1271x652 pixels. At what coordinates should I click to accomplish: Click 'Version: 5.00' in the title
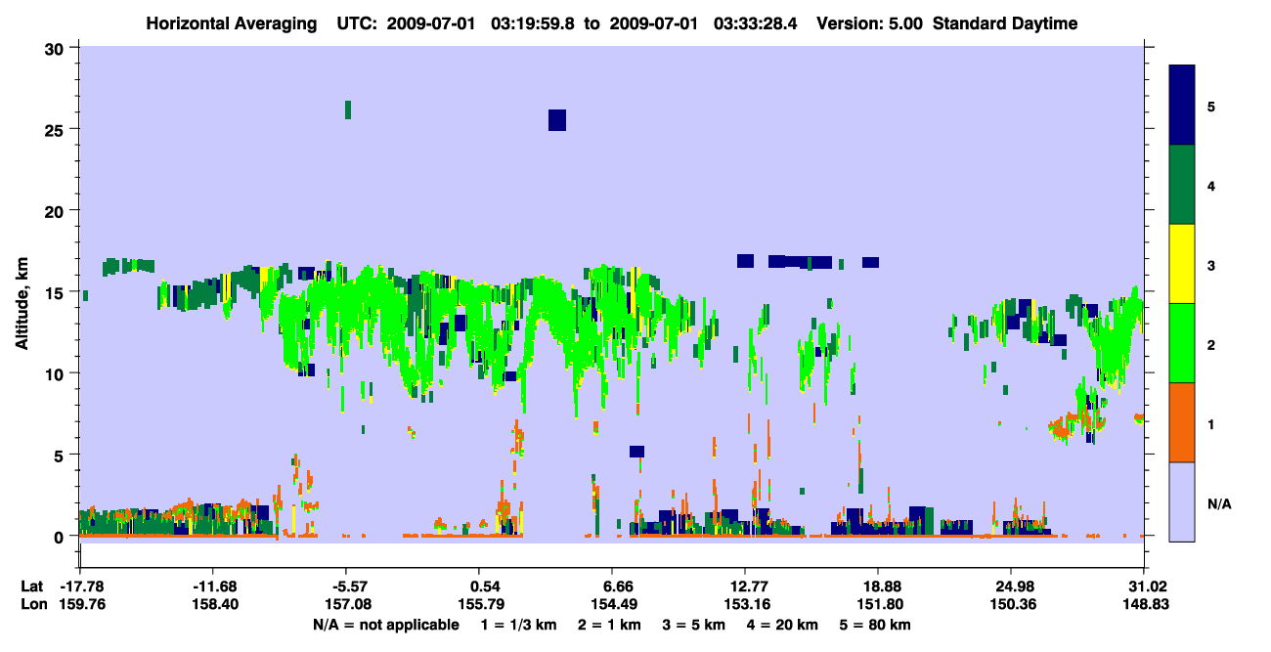[871, 23]
